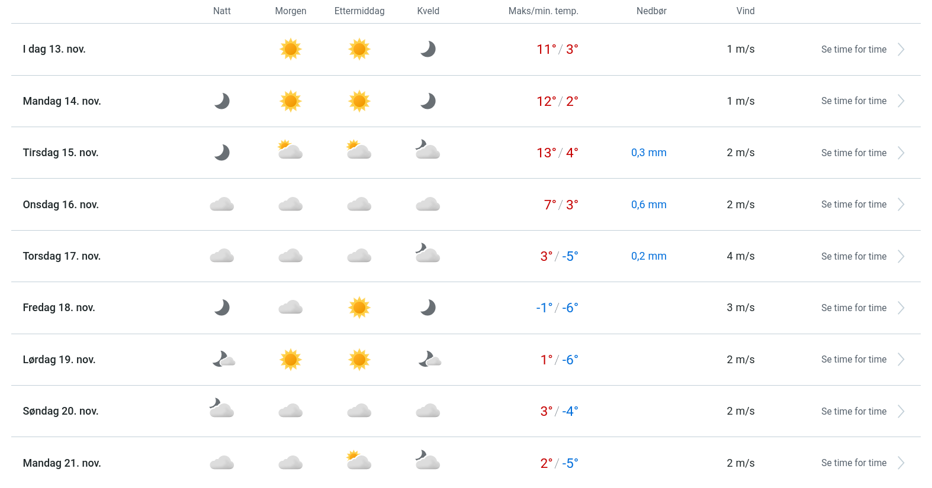932x488 pixels.
Task: Click Søndag 20. nov. night cloudy moon icon
Action: pos(221,409)
